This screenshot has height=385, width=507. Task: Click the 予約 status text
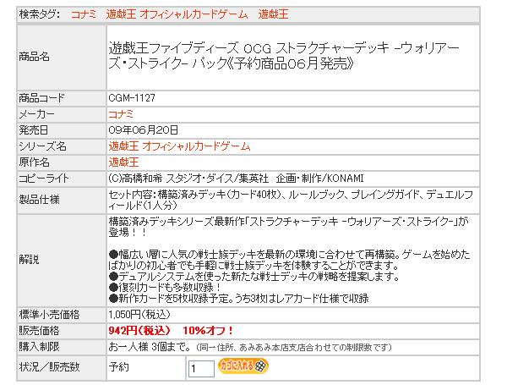(x=118, y=367)
